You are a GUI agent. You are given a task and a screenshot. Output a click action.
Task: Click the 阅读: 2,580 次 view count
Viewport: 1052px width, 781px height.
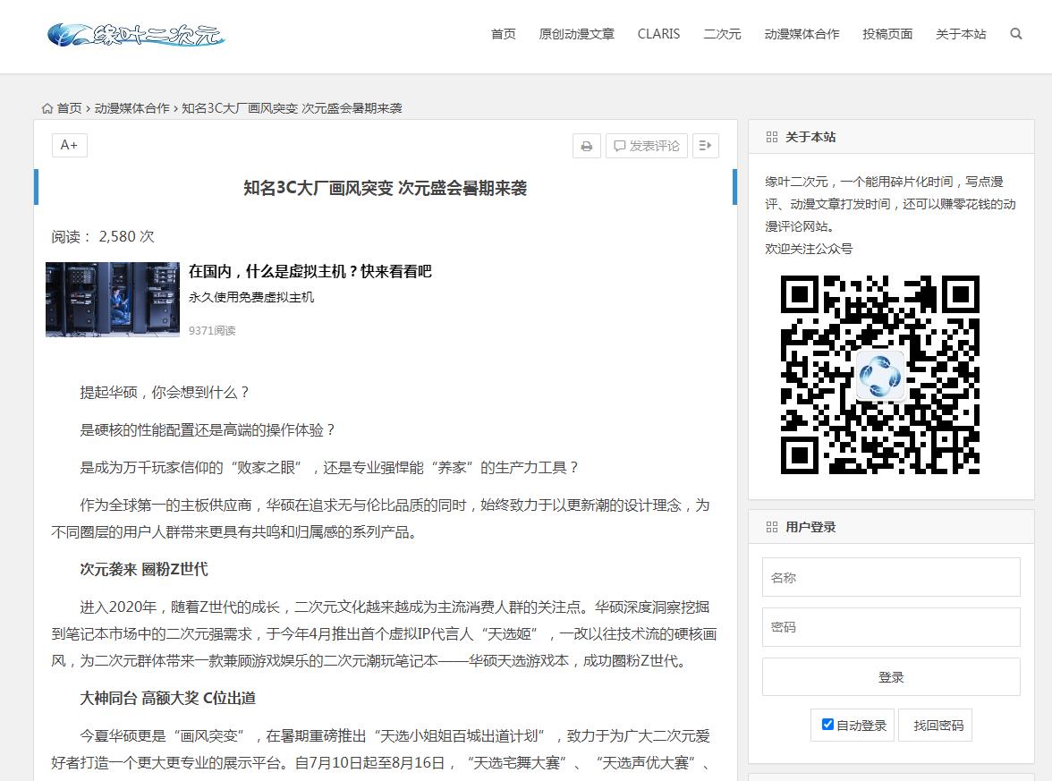pos(103,236)
